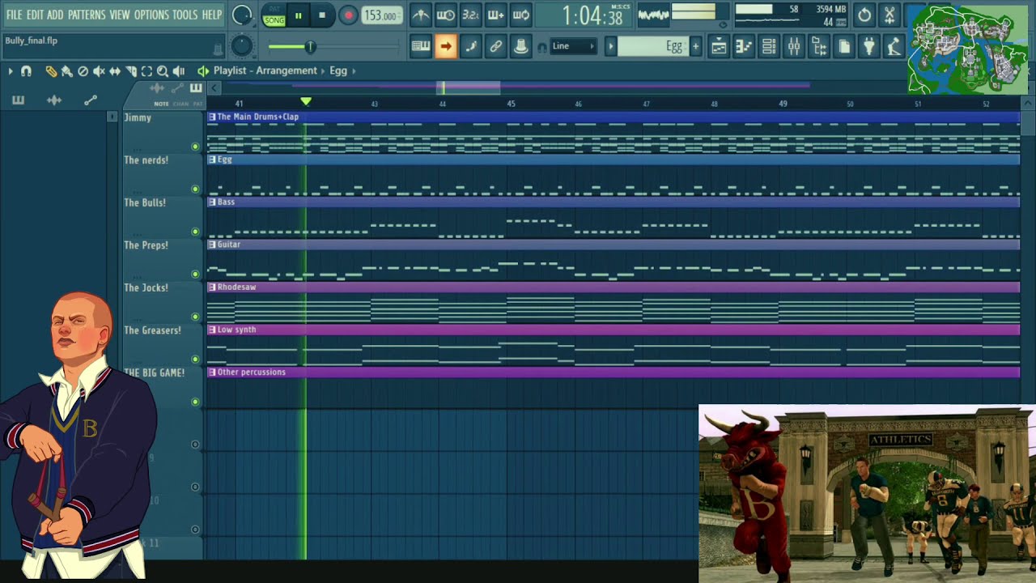The height and width of the screenshot is (583, 1036).
Task: Open the PATTERNS menu
Action: coord(87,15)
